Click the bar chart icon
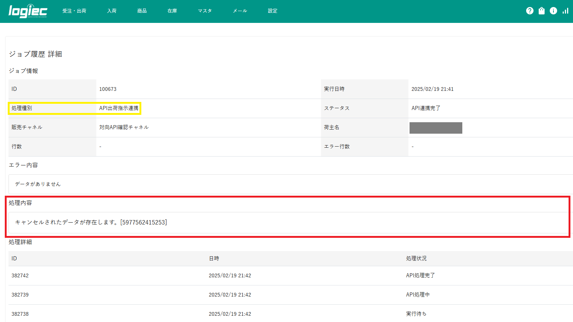The image size is (573, 322). pyautogui.click(x=565, y=11)
